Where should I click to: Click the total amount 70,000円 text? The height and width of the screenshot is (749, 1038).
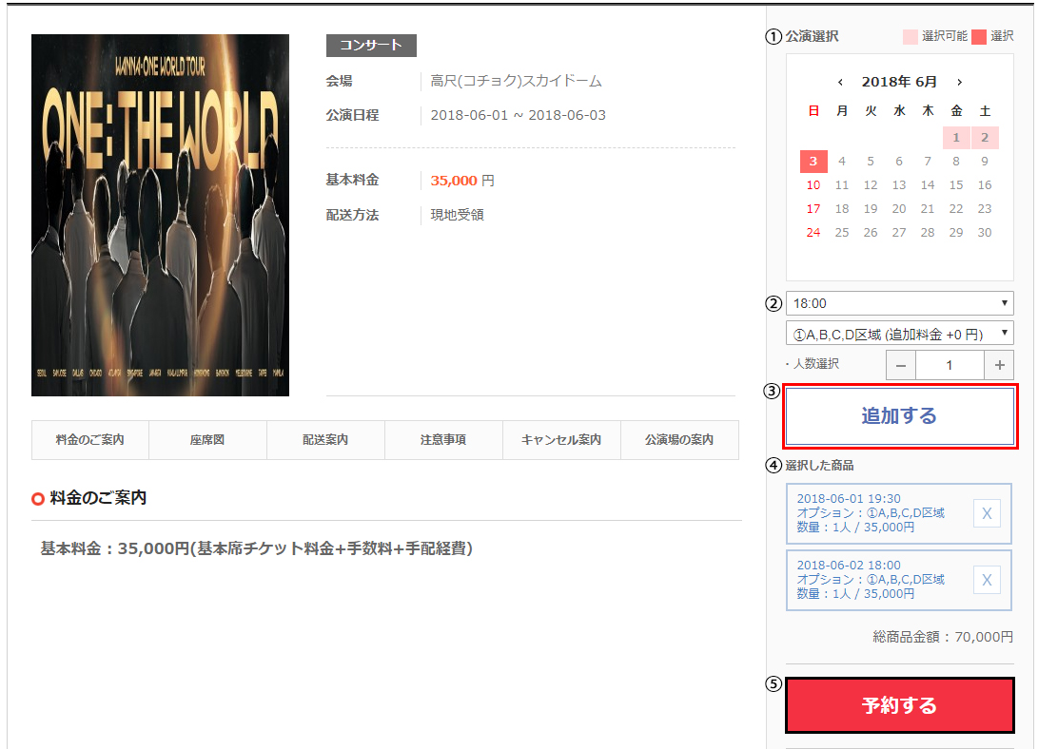pos(984,637)
